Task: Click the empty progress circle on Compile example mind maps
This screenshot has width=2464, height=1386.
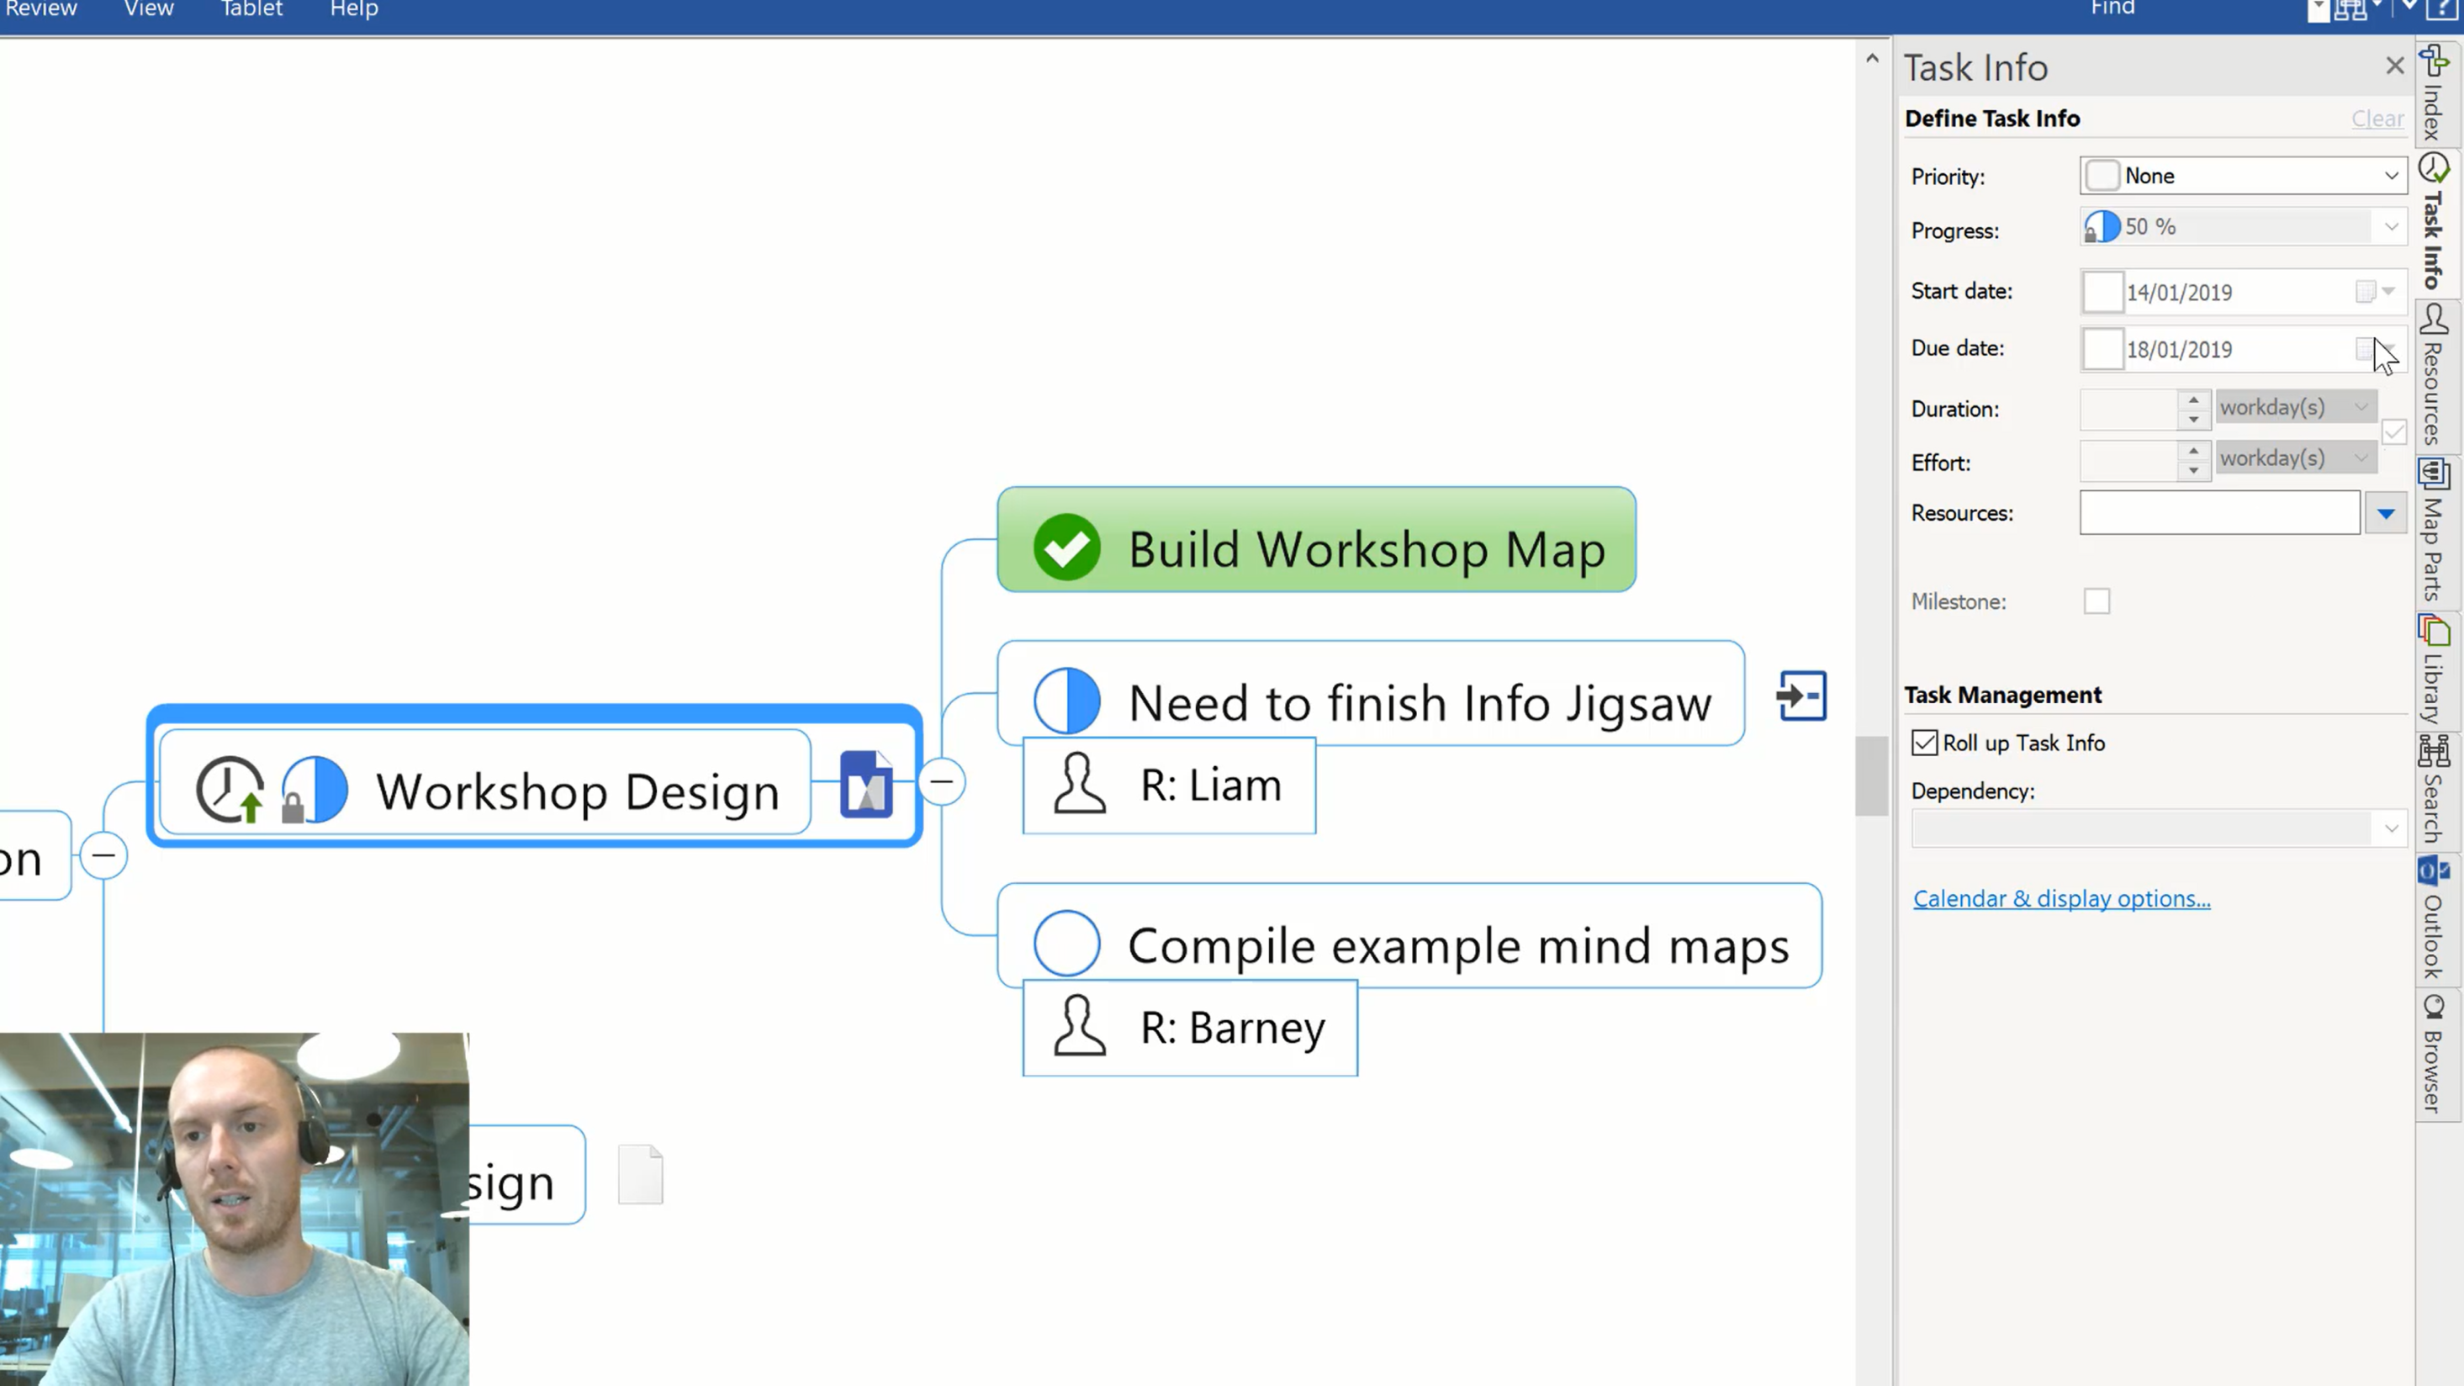Action: [x=1066, y=943]
